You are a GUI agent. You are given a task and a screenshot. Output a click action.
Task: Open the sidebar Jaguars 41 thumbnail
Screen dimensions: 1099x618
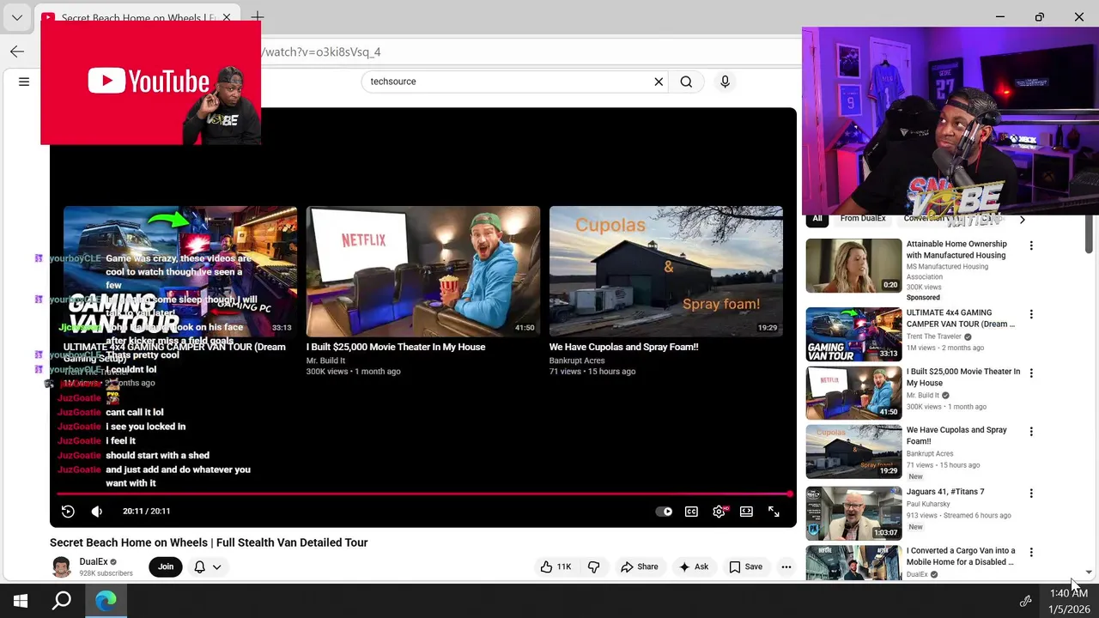pyautogui.click(x=853, y=513)
